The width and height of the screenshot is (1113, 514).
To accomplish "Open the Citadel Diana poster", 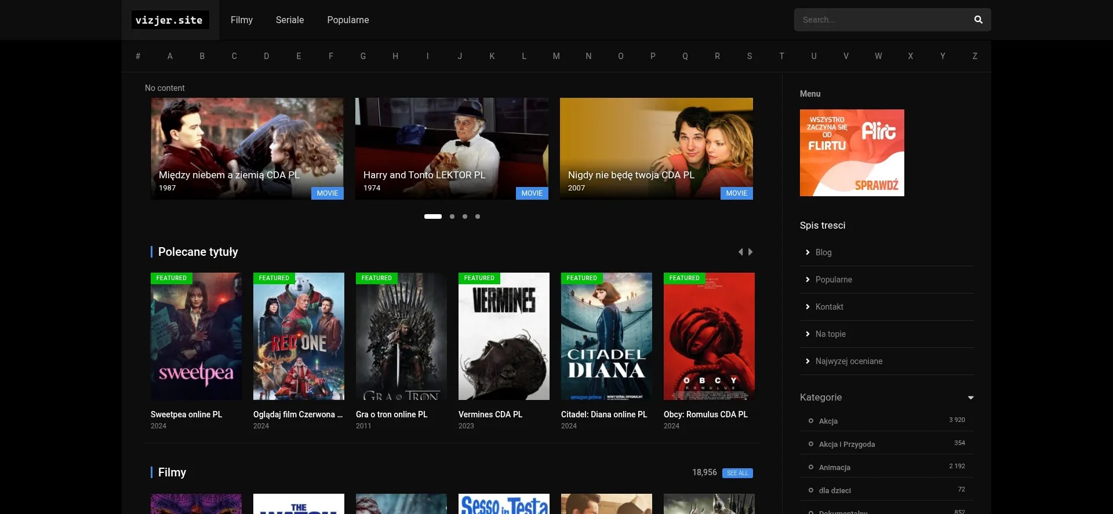I will click(x=606, y=336).
